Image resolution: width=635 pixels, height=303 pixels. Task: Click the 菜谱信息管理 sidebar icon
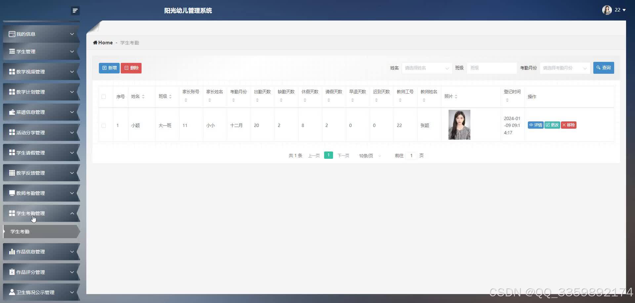click(12, 112)
